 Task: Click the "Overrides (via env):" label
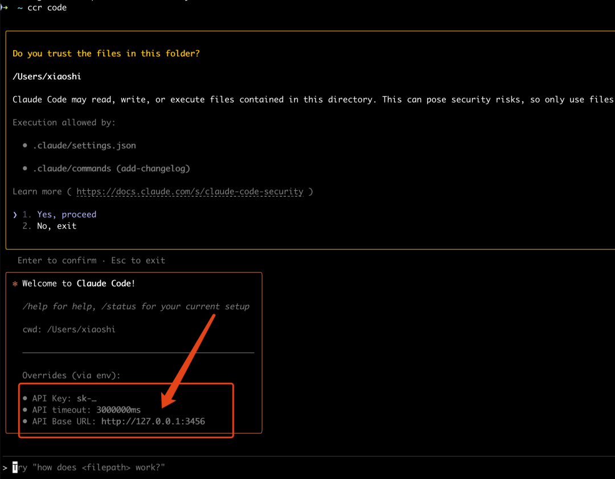click(x=71, y=375)
